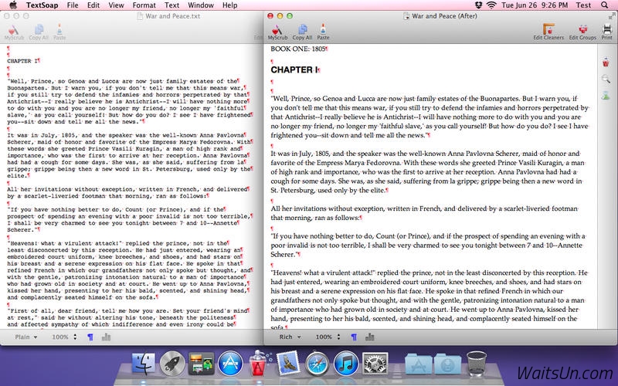
Task: Open Spotlight search in menu bar
Action: click(x=605, y=5)
